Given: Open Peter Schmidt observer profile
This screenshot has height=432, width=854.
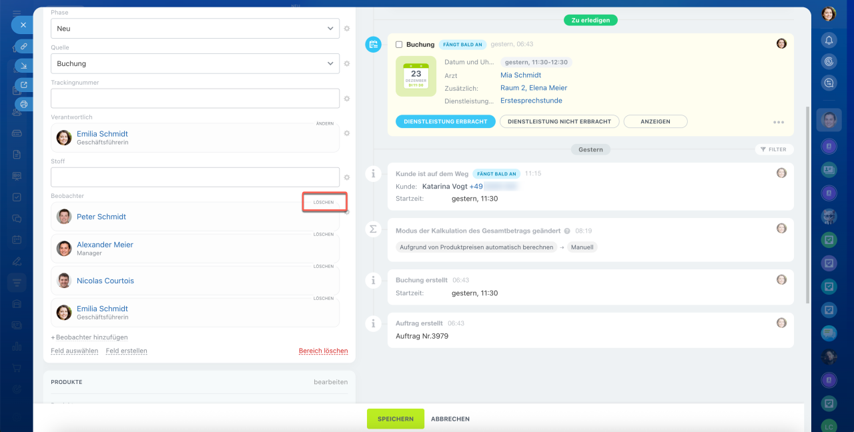Looking at the screenshot, I should coord(101,217).
